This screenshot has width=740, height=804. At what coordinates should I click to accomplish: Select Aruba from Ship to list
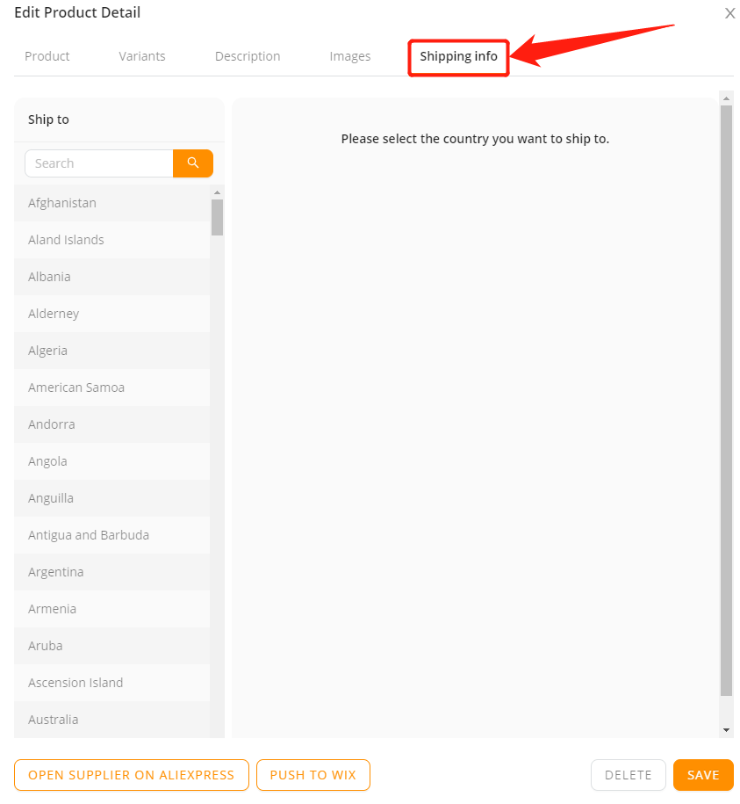pos(112,646)
